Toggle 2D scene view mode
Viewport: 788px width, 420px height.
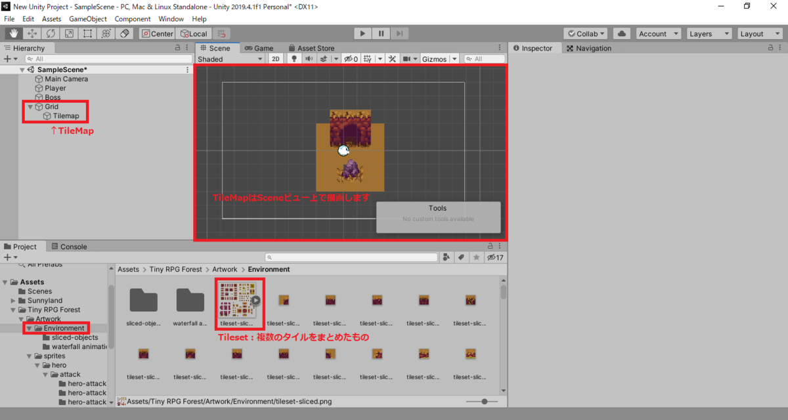pyautogui.click(x=276, y=59)
